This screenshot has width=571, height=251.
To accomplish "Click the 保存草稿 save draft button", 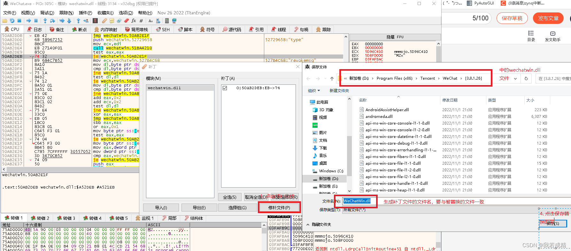I will click(512, 18).
